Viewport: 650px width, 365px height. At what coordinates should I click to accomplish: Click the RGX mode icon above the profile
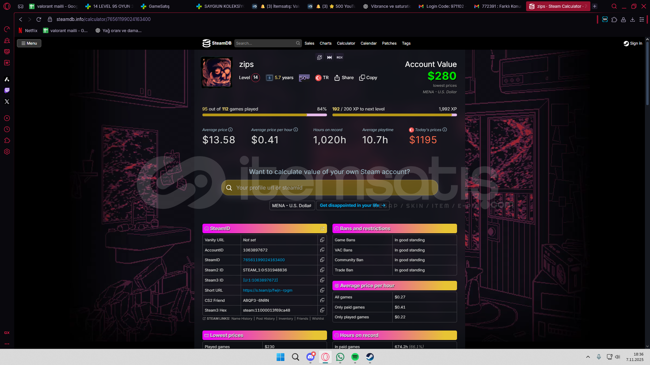pos(340,57)
